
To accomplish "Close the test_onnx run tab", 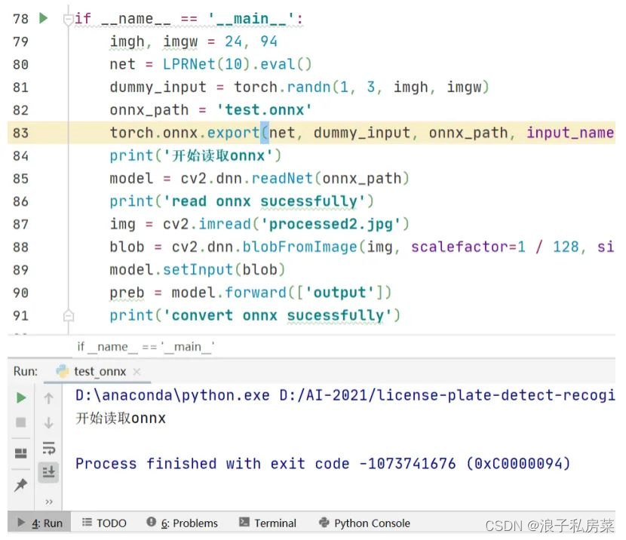I will point(137,372).
